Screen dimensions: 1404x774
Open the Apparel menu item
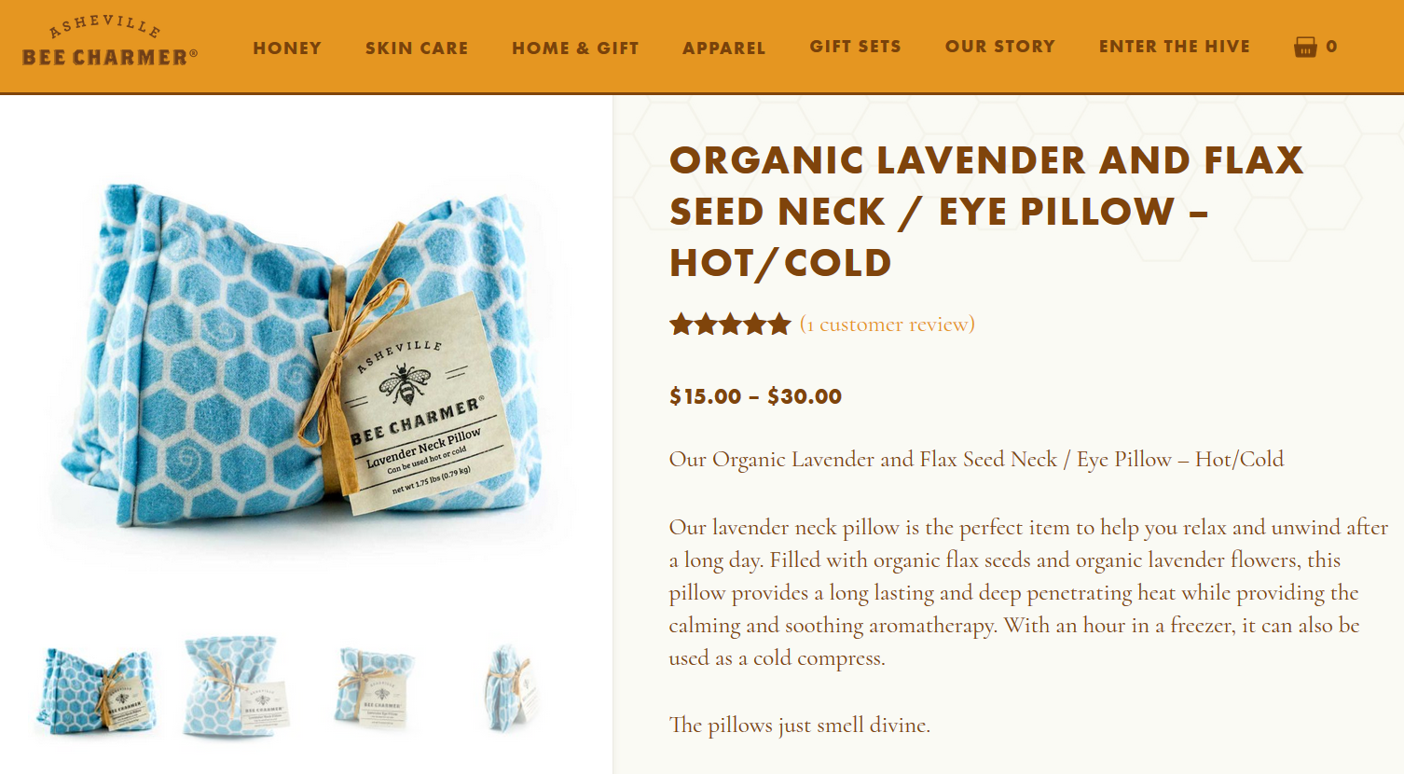(723, 48)
